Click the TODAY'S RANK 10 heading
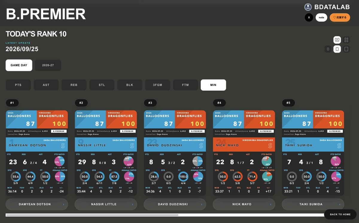This screenshot has height=223, width=359. point(36,34)
